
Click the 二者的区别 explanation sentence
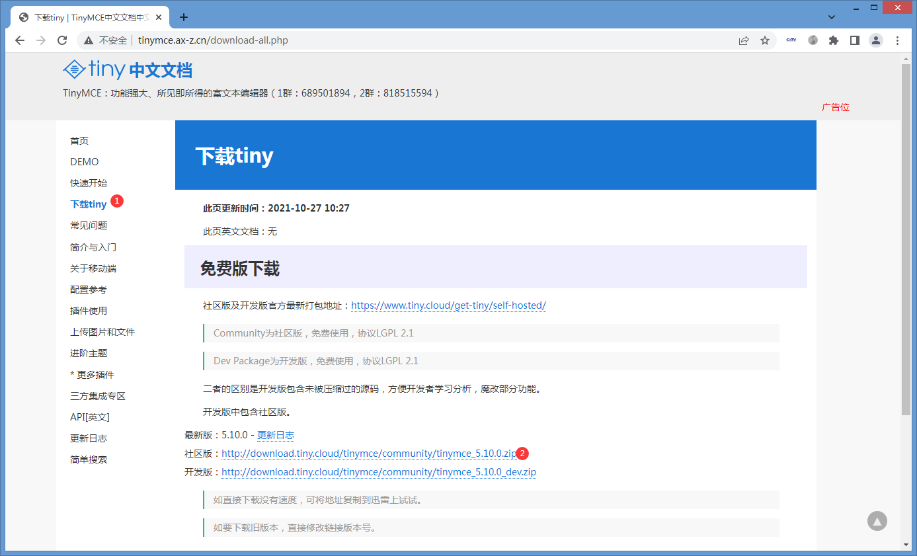point(373,389)
